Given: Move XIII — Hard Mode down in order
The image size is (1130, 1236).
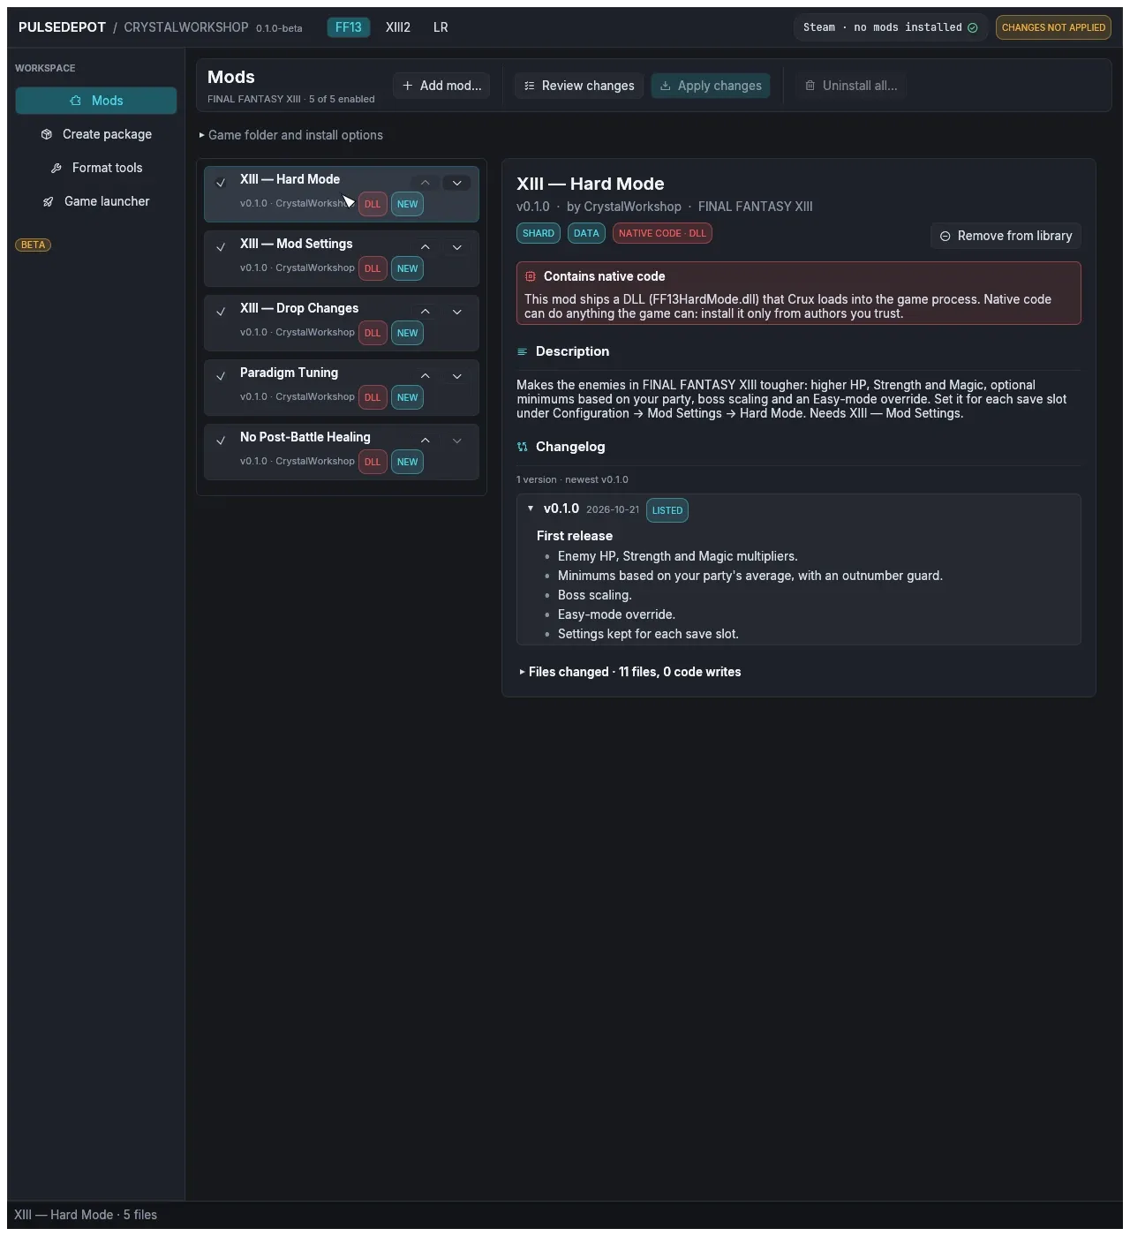Looking at the screenshot, I should (x=457, y=183).
